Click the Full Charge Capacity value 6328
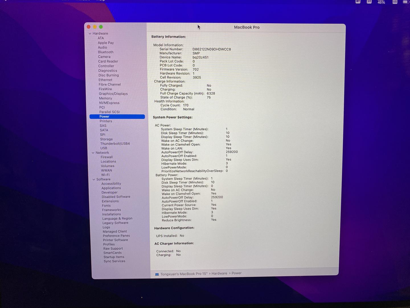The width and height of the screenshot is (410, 308). pos(211,94)
